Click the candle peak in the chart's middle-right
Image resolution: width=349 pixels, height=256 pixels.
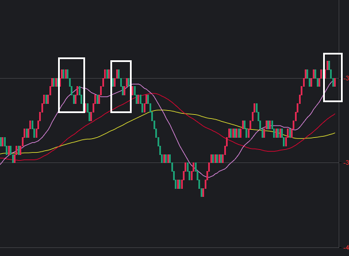[x=255, y=108]
